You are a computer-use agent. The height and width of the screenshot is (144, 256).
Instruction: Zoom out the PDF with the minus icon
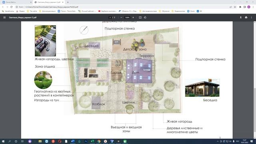pyautogui.click(x=121, y=18)
